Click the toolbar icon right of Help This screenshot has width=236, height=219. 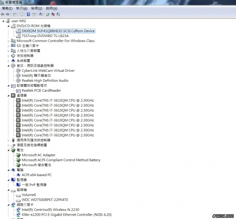(x=34, y=14)
